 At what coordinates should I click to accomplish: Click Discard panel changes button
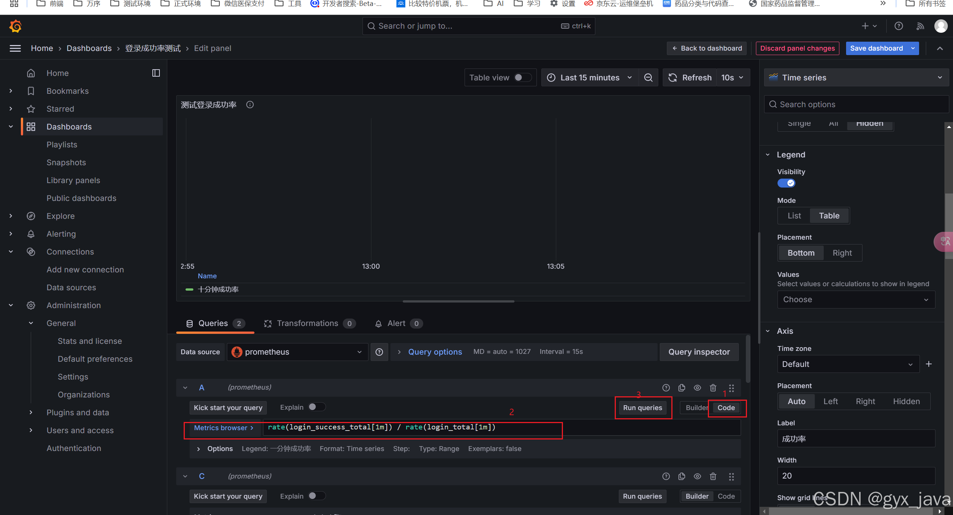point(797,48)
